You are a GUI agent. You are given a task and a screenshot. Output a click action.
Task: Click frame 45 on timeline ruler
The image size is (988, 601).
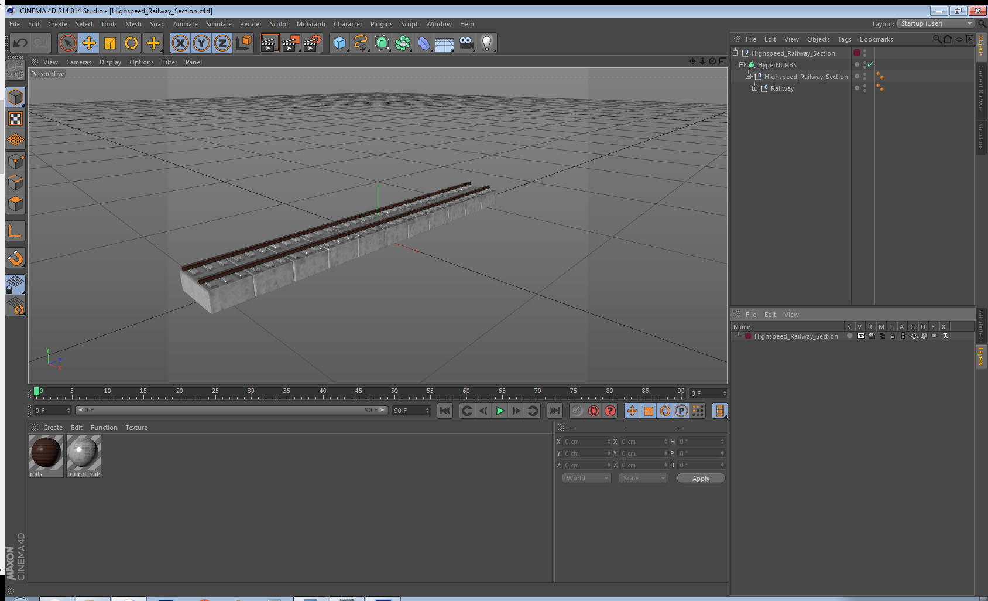click(x=358, y=392)
